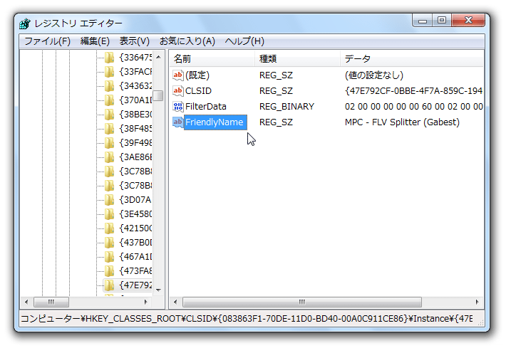Click the REG_BINARY type cell
Image resolution: width=506 pixels, height=348 pixels.
click(286, 106)
